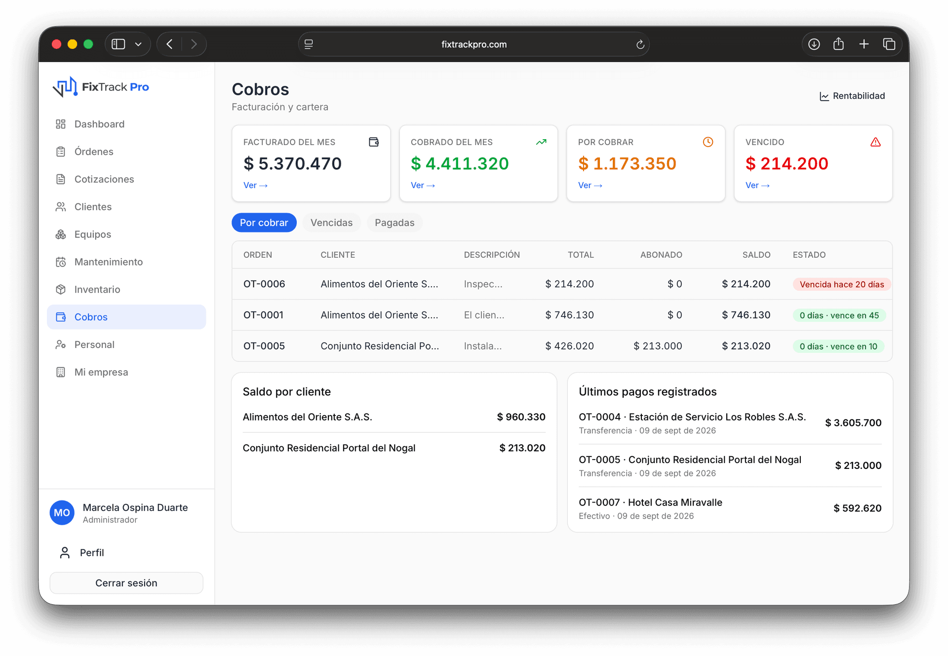Switch to the Pagadas tab
This screenshot has height=656, width=948.
coord(395,223)
